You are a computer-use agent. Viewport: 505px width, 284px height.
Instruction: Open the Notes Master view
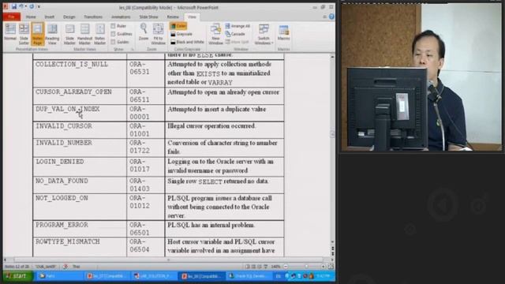[x=100, y=33]
